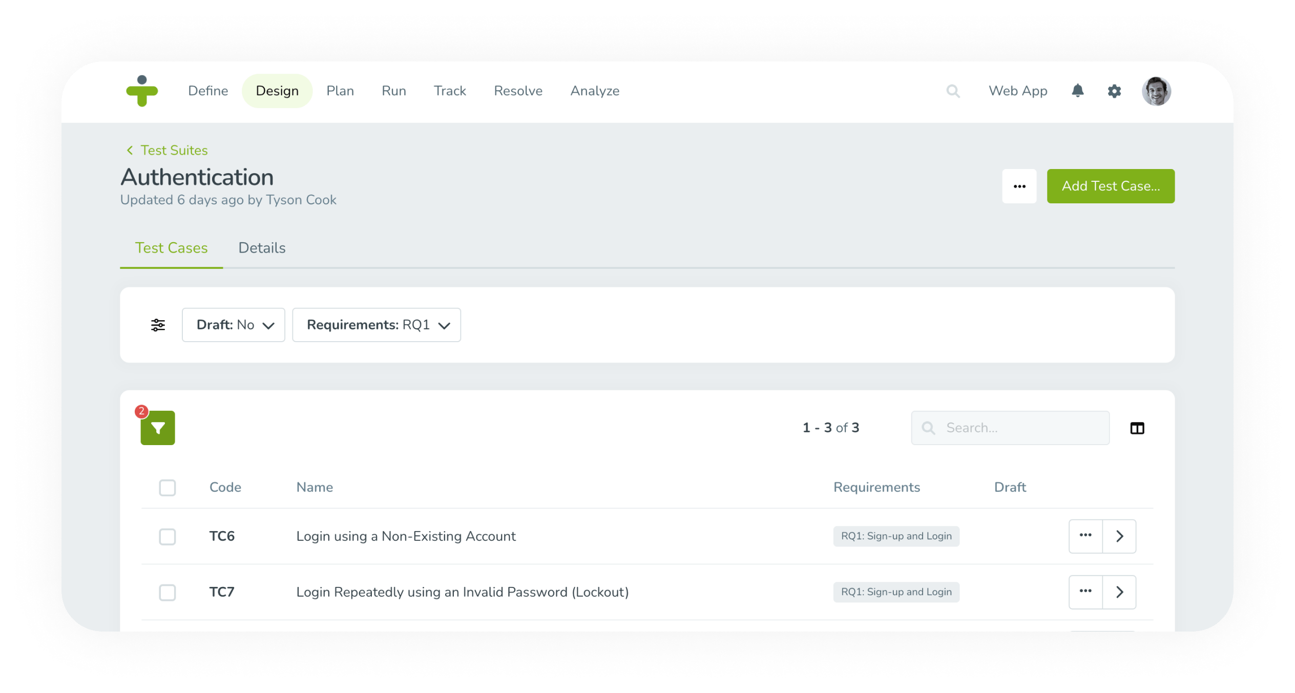Screen dimensions: 1295x693
Task: Open settings using the gear icon
Action: coord(1115,91)
